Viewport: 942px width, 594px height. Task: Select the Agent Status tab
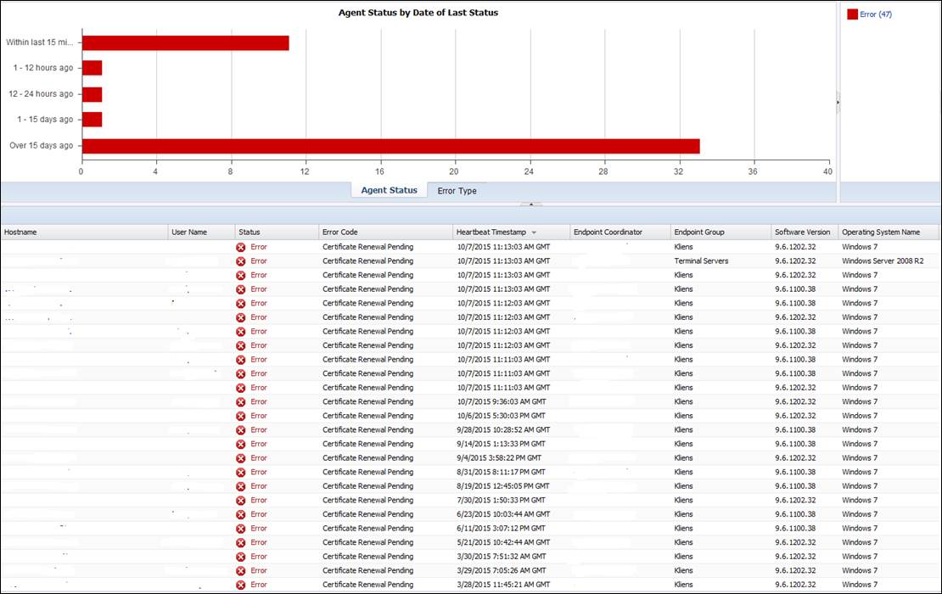[x=389, y=191]
